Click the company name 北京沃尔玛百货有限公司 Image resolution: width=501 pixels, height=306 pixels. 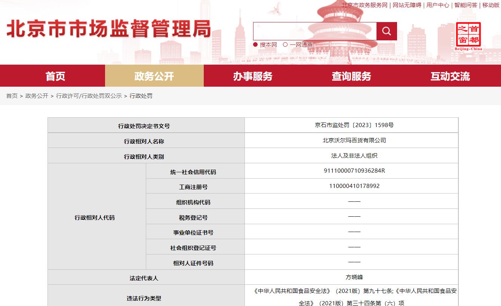(354, 140)
